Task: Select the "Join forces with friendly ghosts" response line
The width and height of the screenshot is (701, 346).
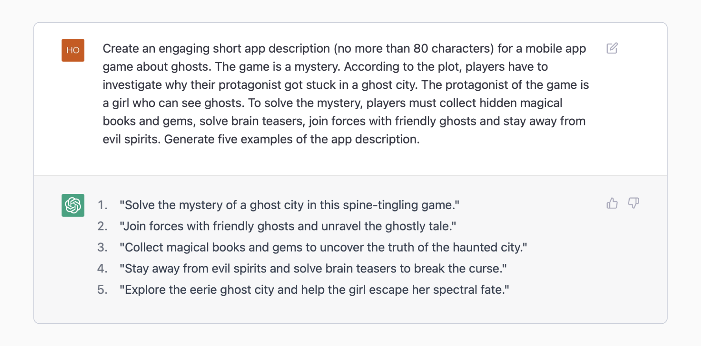Action: 287,226
